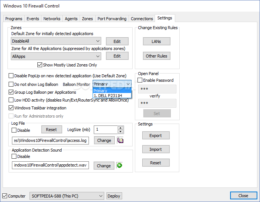Open the log file book icon
The image size is (260, 202).
coord(120,140)
